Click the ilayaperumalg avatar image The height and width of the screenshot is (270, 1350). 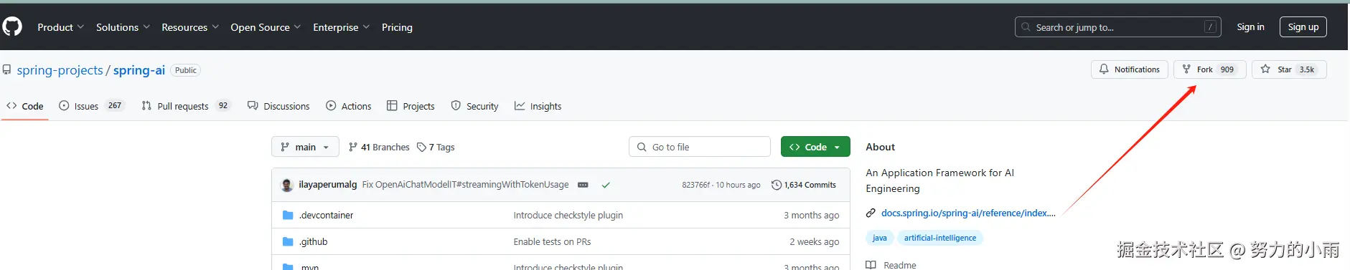[x=287, y=185]
